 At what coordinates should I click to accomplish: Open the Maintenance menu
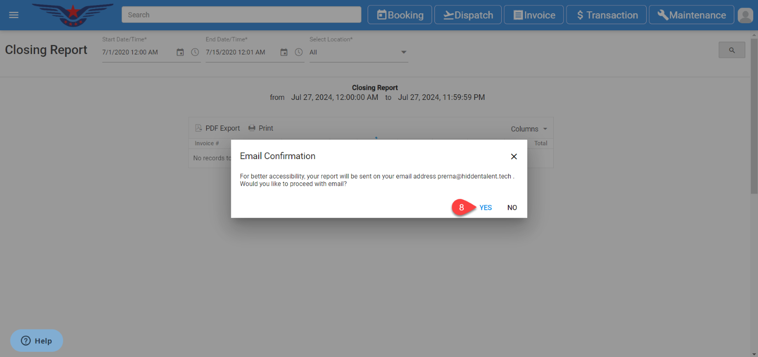click(691, 15)
